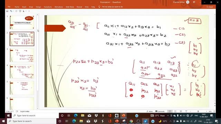Open the Animations ribbon tab
This screenshot has width=221, height=124.
[x=59, y=7]
